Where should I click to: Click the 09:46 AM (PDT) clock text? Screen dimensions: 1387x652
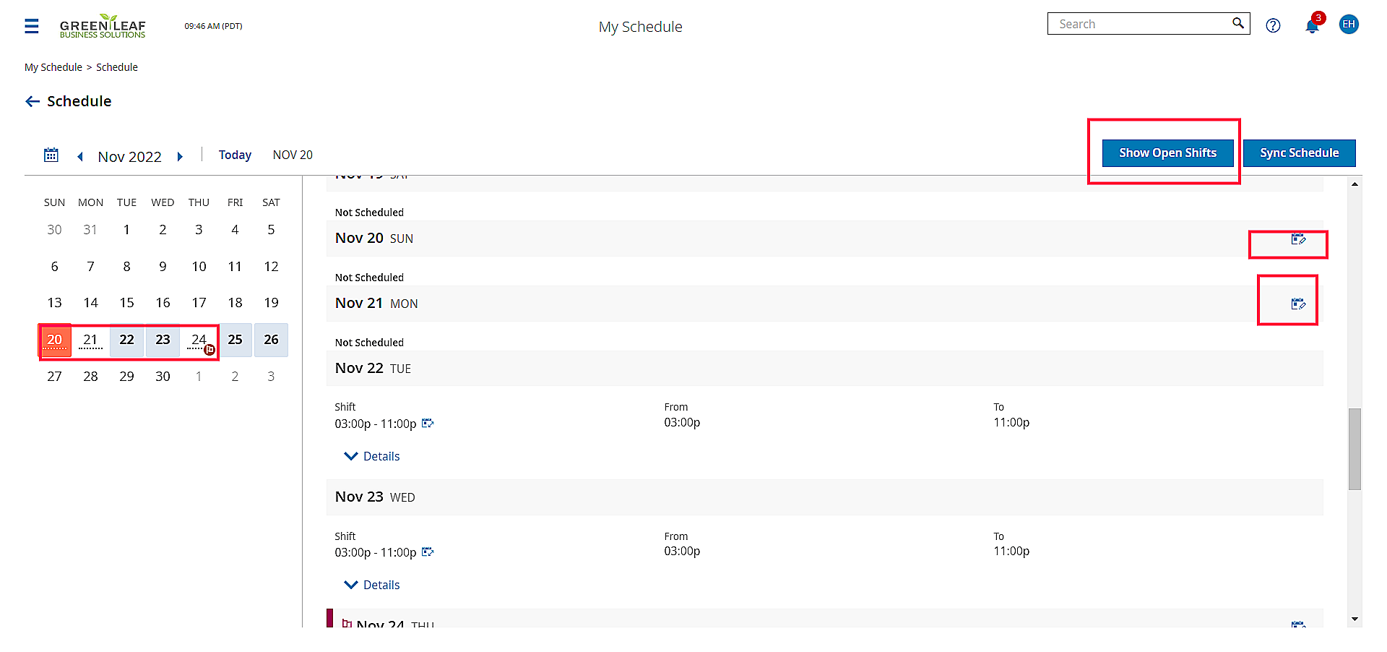(x=213, y=26)
